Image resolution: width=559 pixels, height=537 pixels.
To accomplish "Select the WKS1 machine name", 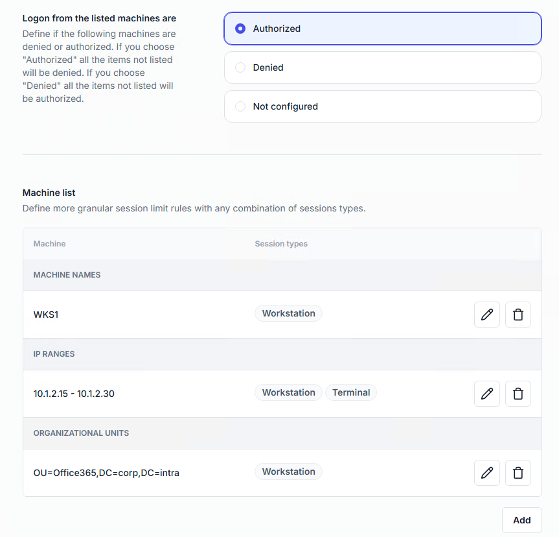I will point(47,315).
